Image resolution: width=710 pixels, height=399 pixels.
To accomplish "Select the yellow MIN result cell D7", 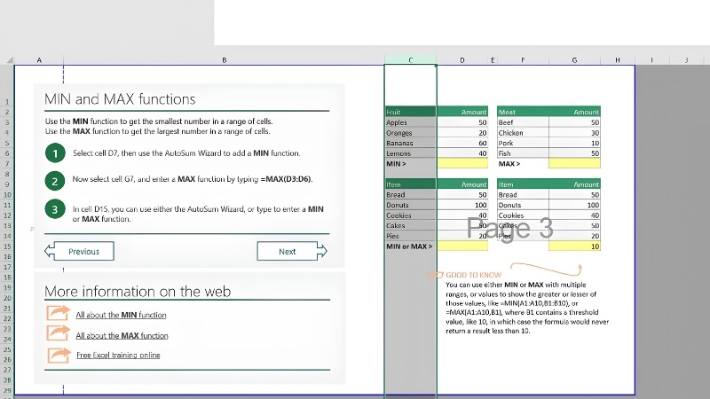I will point(462,163).
